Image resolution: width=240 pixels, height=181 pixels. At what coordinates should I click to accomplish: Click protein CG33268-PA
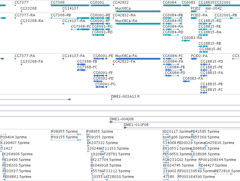tap(21, 64)
